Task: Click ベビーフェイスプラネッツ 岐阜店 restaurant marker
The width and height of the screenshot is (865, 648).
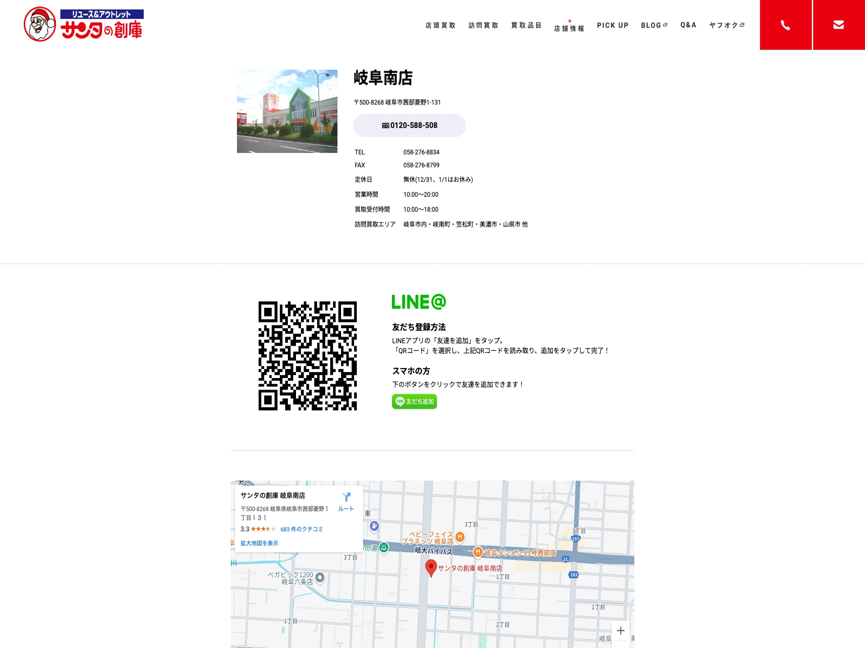Action: [x=460, y=537]
